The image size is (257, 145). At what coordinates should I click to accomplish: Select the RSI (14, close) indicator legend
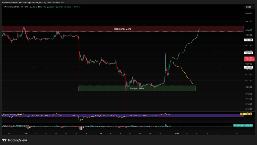point(10,114)
